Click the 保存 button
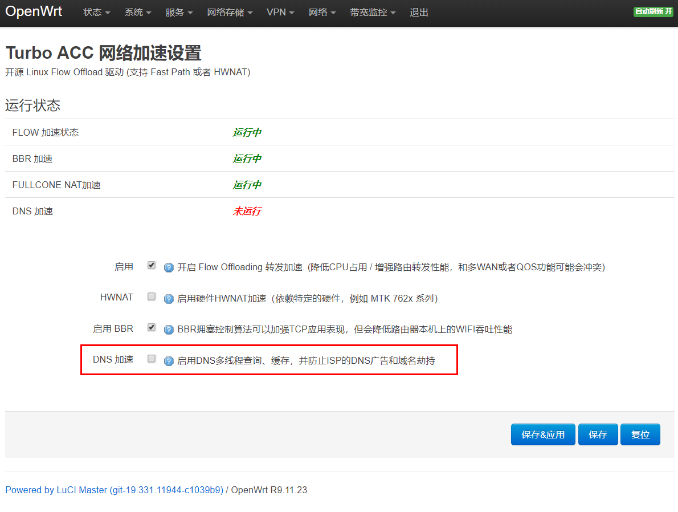678x512 pixels. click(x=598, y=434)
